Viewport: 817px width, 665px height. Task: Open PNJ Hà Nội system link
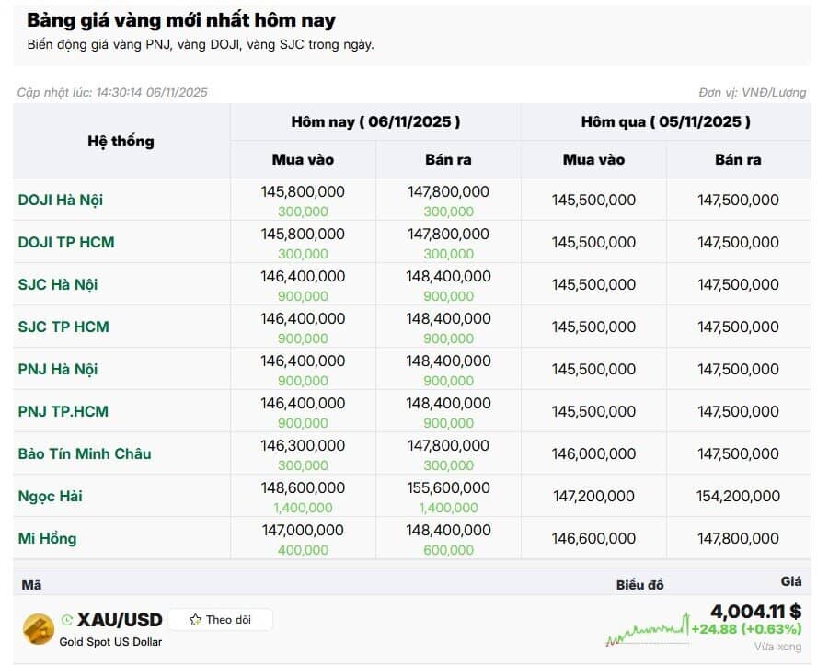pos(58,369)
